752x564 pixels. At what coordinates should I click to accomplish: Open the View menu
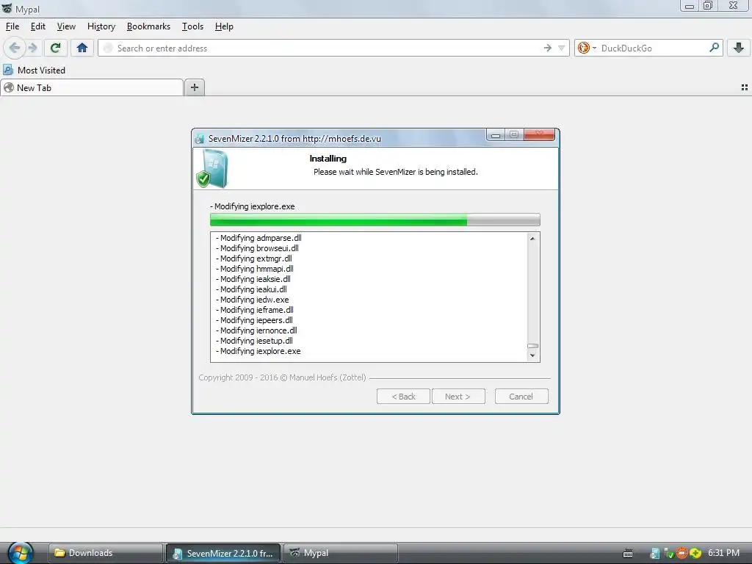point(66,26)
